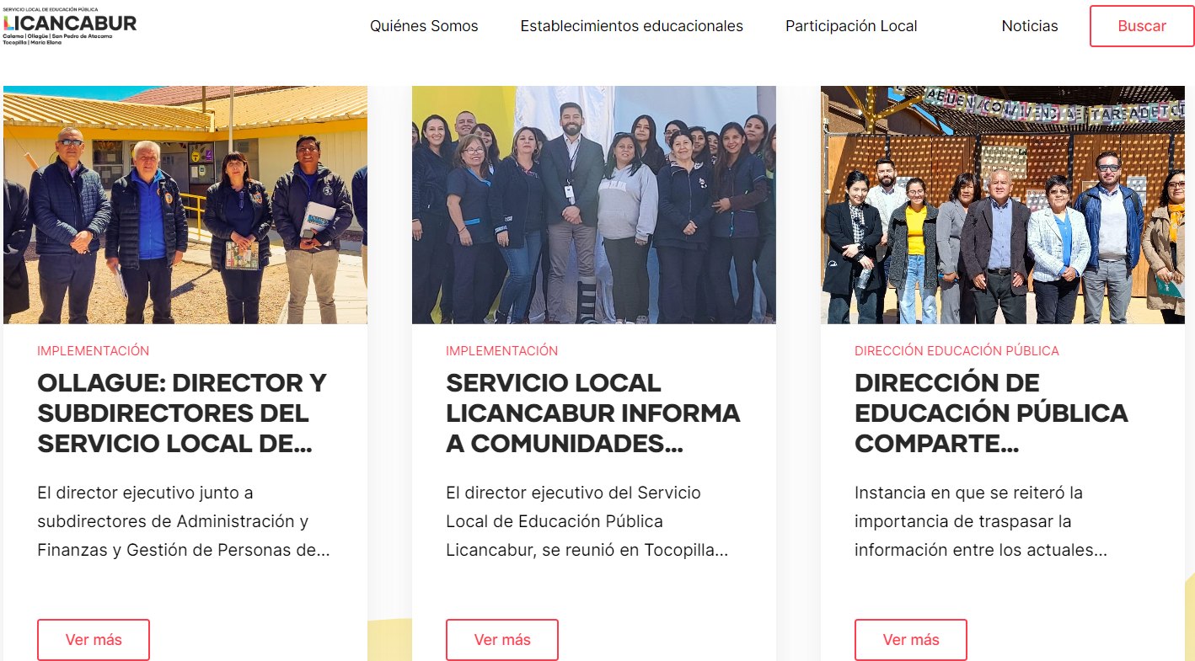
Task: Click Ver más under the Ollague article
Action: click(x=94, y=640)
